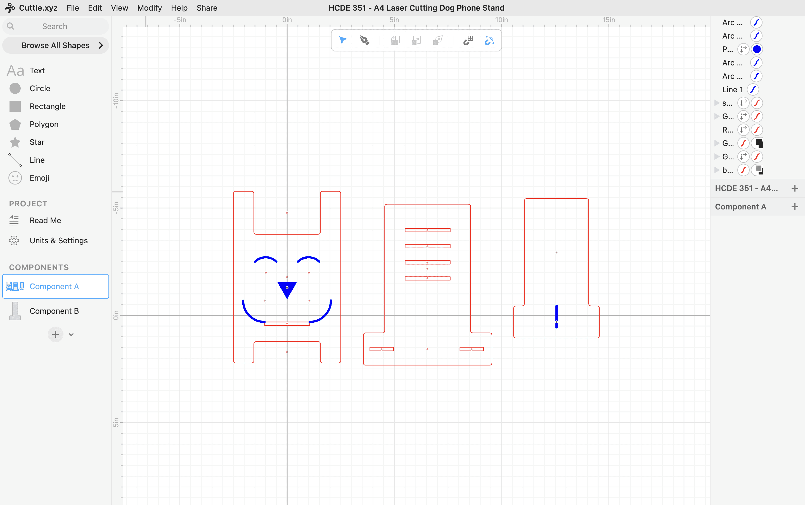Open Units & Settings gear

coord(14,240)
